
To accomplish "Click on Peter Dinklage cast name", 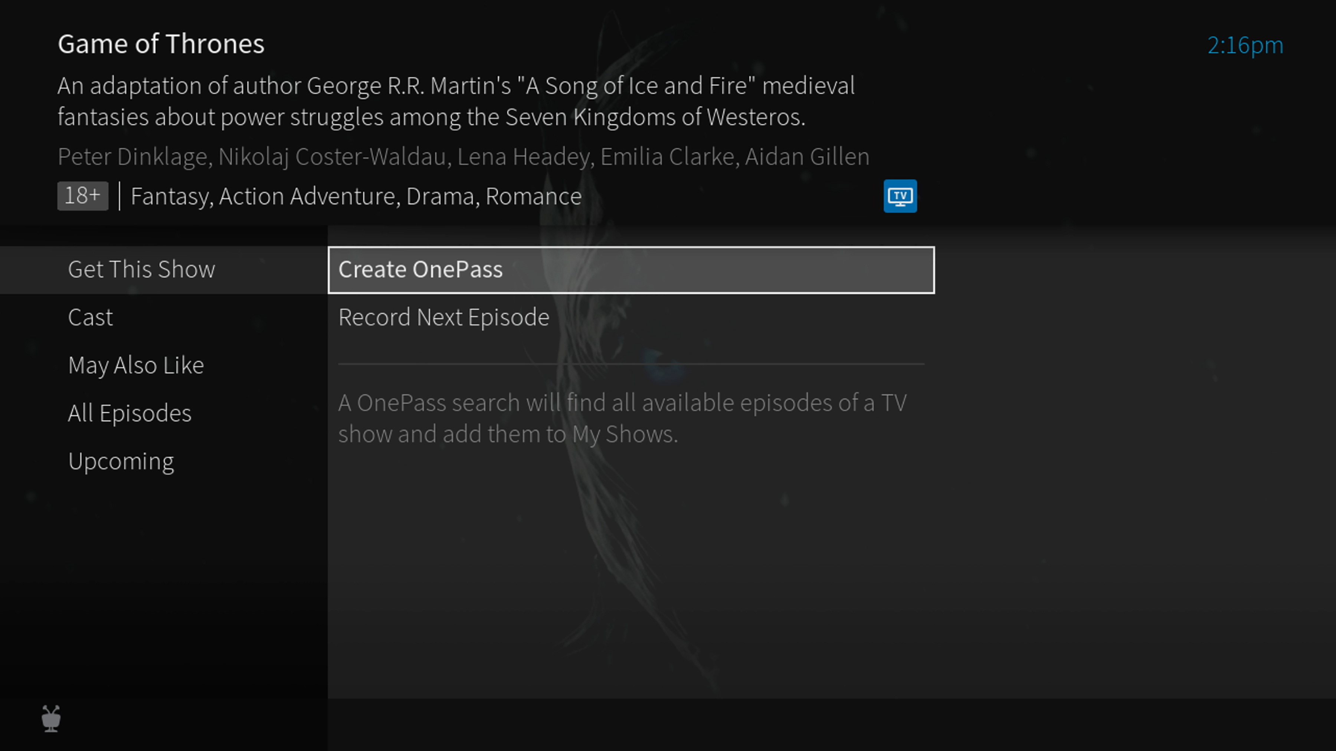I will pyautogui.click(x=131, y=156).
